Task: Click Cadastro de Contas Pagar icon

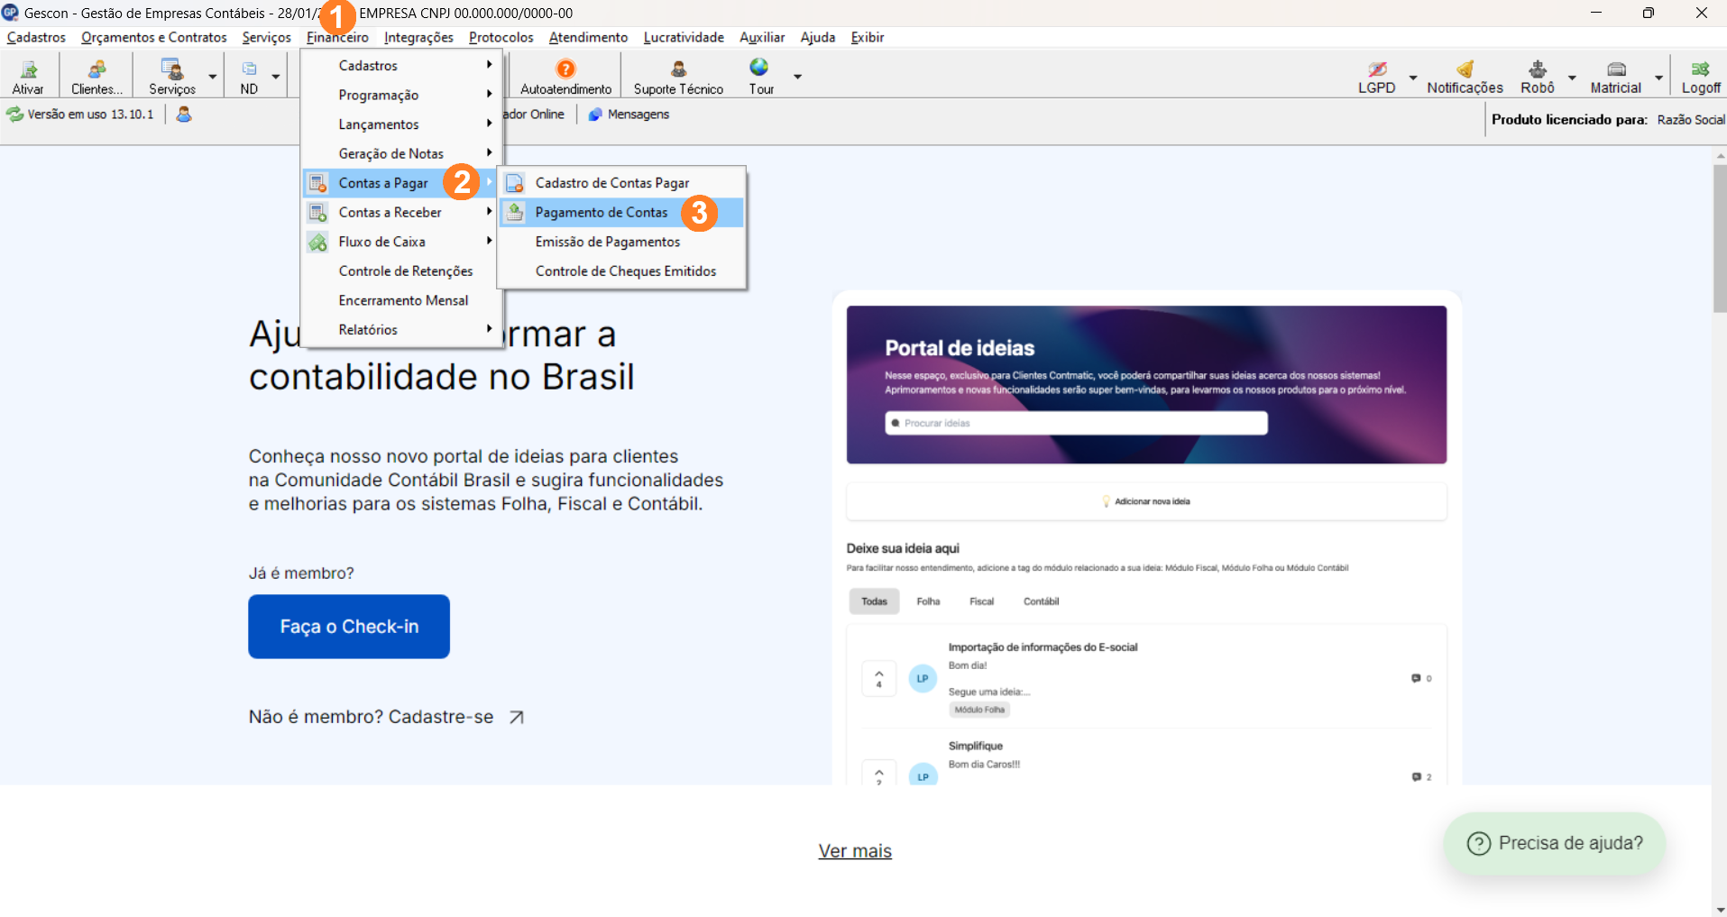Action: [515, 183]
